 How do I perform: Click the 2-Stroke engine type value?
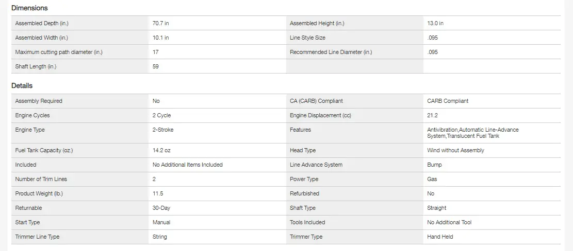[163, 130]
